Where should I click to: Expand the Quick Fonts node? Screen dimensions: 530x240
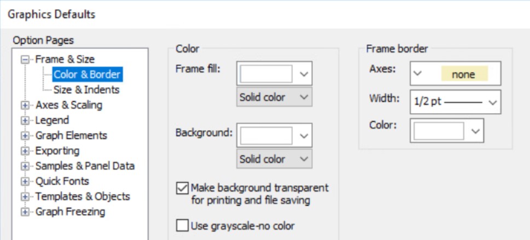point(25,182)
